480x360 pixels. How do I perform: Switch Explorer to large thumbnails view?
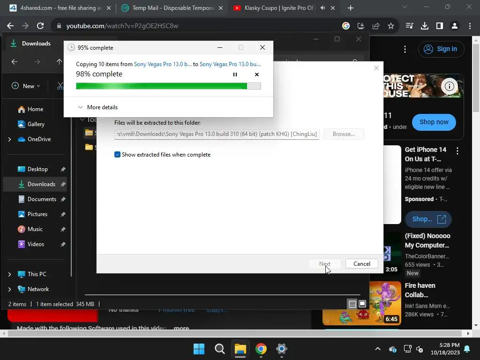[362, 304]
